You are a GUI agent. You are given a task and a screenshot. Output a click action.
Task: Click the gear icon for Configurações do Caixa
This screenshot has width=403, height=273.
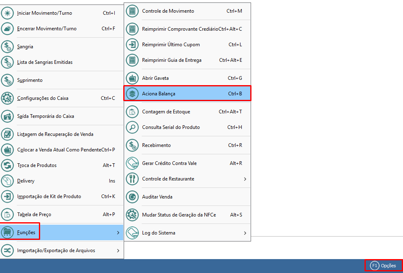(x=7, y=98)
